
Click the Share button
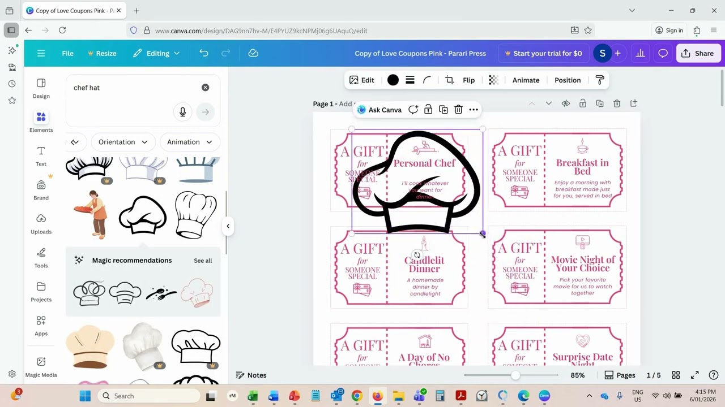click(697, 53)
